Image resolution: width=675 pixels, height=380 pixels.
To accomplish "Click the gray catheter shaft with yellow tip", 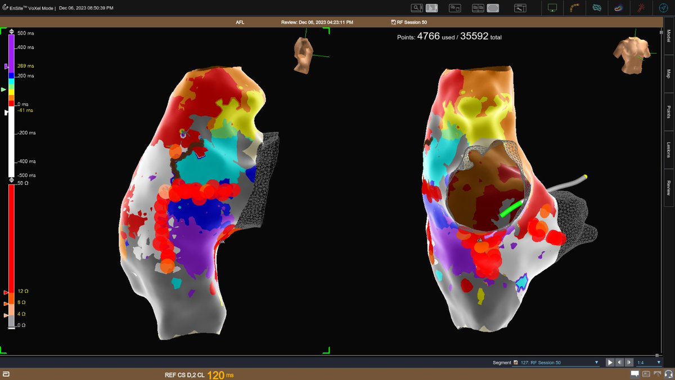I will [x=566, y=184].
